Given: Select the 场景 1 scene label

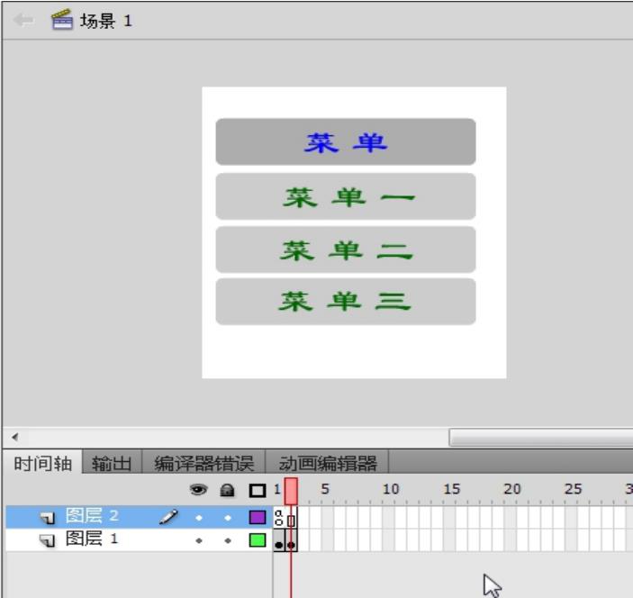Looking at the screenshot, I should pos(105,21).
